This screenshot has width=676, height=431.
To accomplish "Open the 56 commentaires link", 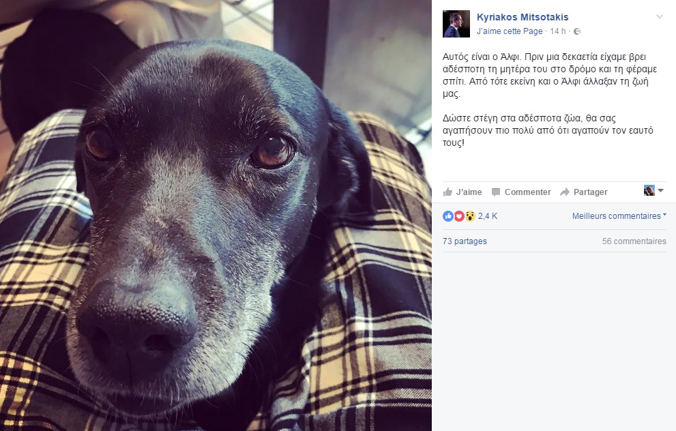I will 634,241.
